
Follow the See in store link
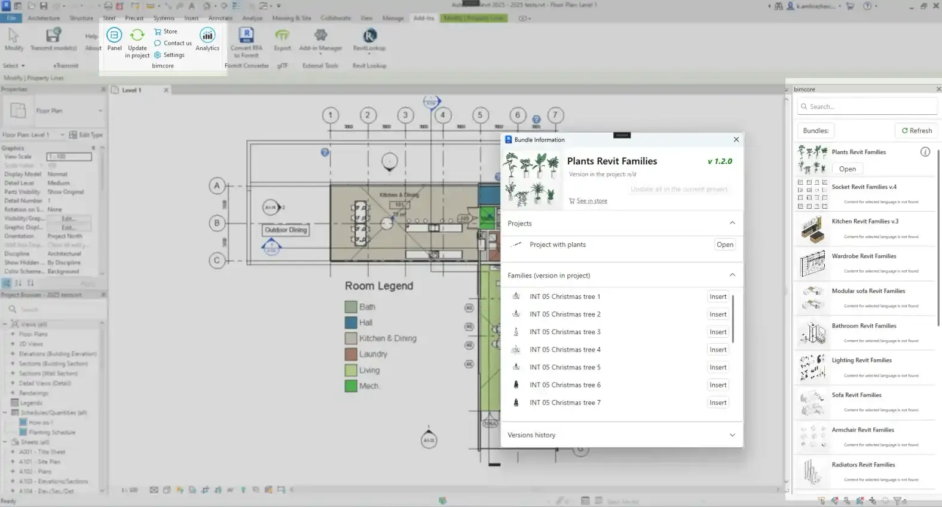tap(592, 201)
